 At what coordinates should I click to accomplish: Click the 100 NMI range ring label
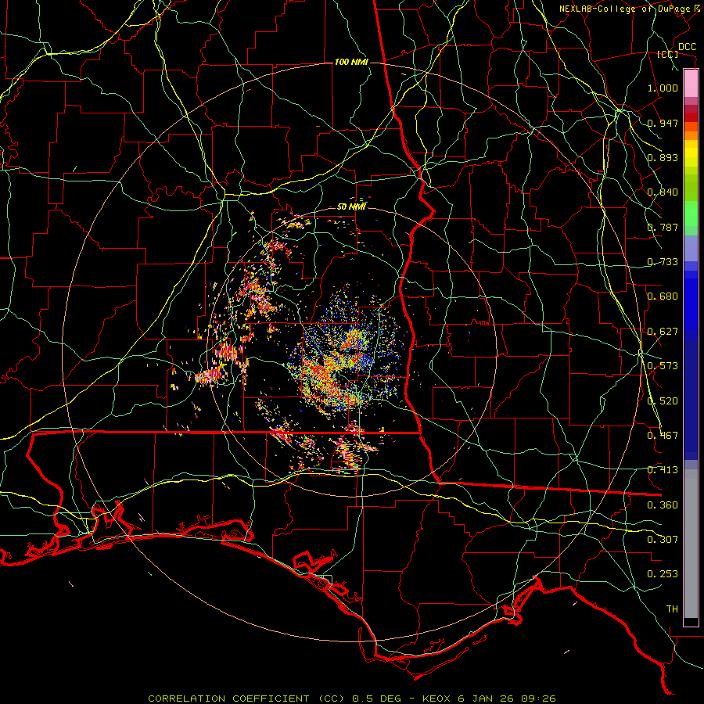click(x=351, y=62)
